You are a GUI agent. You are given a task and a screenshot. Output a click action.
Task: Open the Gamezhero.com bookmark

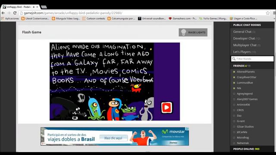coord(182,19)
